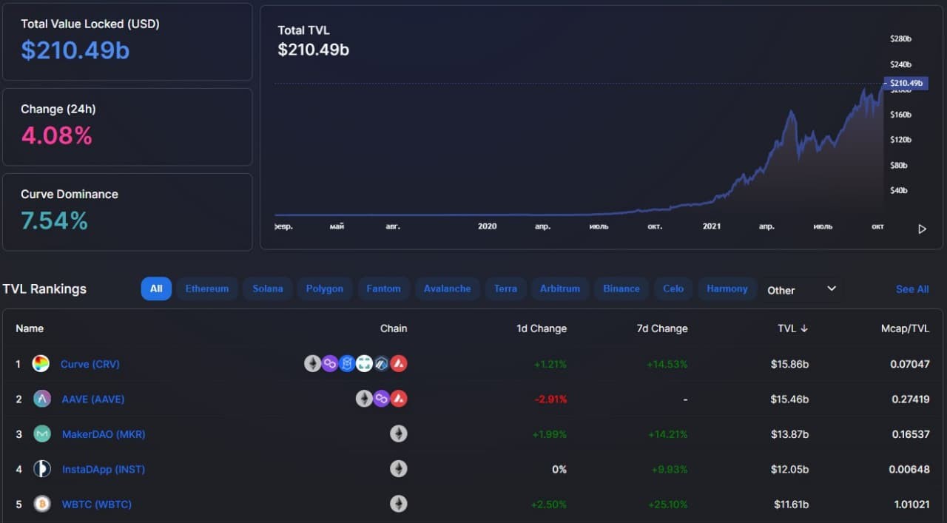This screenshot has width=947, height=523.
Task: Click the MakerDAO green logo icon
Action: [42, 434]
